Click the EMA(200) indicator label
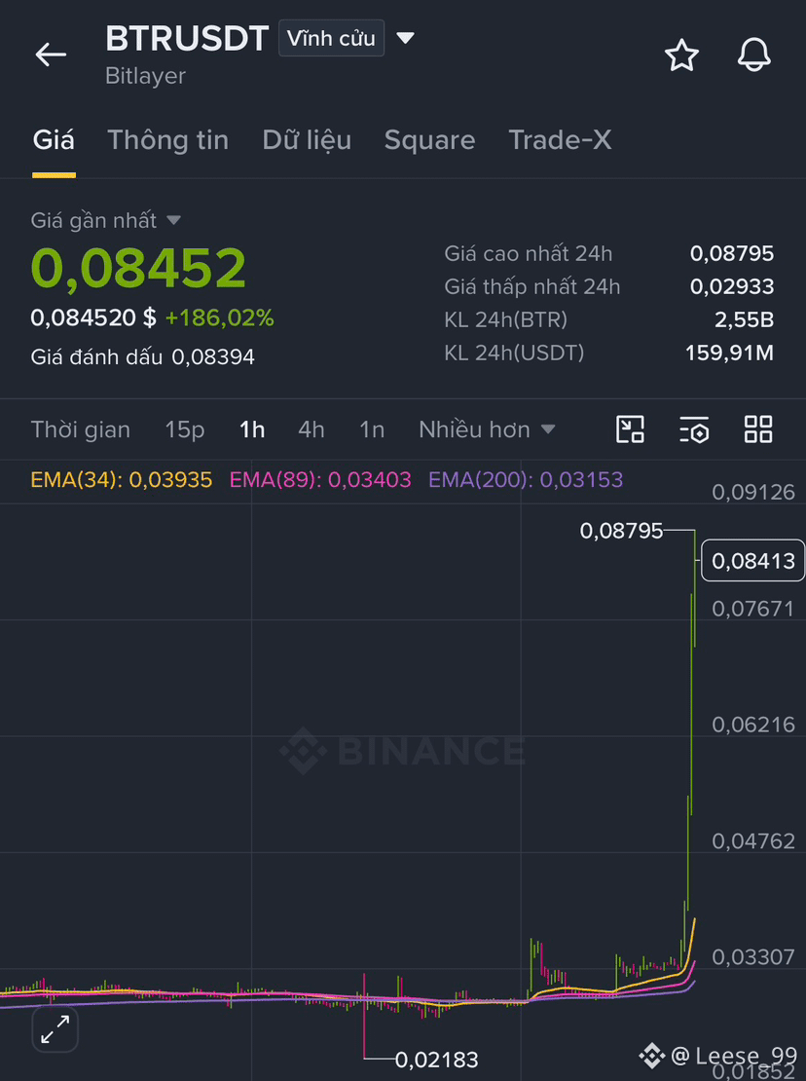Viewport: 806px width, 1081px height. tap(526, 479)
